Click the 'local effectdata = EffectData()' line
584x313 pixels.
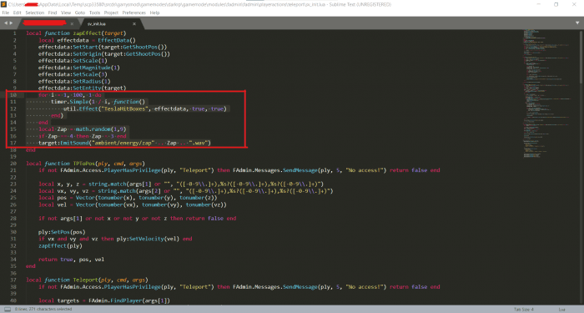point(87,40)
